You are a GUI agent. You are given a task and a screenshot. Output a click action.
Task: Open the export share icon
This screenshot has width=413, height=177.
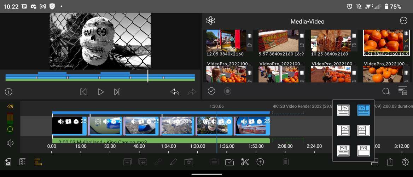coord(390,162)
